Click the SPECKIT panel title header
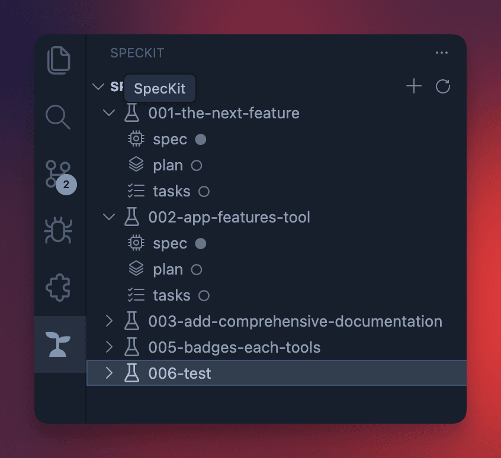The image size is (501, 458). click(x=137, y=53)
